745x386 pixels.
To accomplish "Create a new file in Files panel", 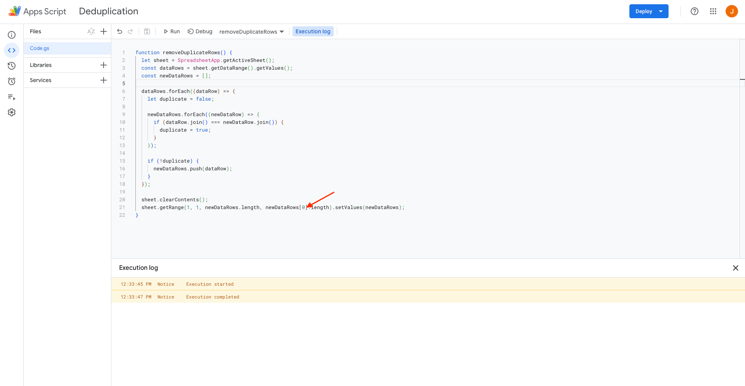I will [x=103, y=31].
